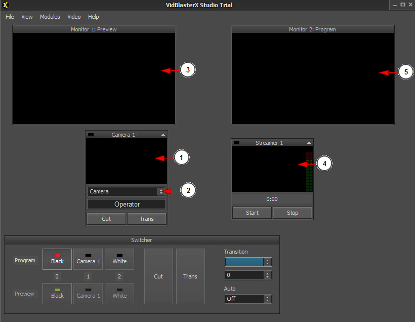Click channel number 1 in Switcher
The width and height of the screenshot is (415, 322).
pyautogui.click(x=88, y=276)
